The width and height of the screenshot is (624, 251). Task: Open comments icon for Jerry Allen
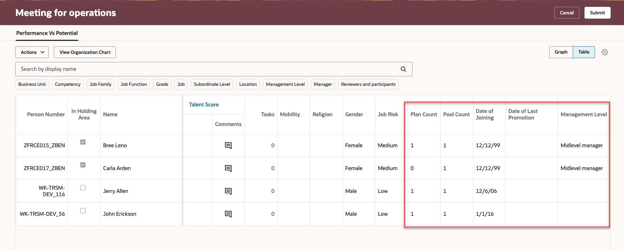tap(228, 191)
